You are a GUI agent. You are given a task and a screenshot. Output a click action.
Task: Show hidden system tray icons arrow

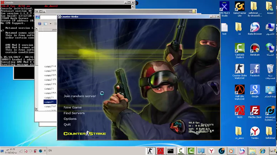(x=45, y=151)
